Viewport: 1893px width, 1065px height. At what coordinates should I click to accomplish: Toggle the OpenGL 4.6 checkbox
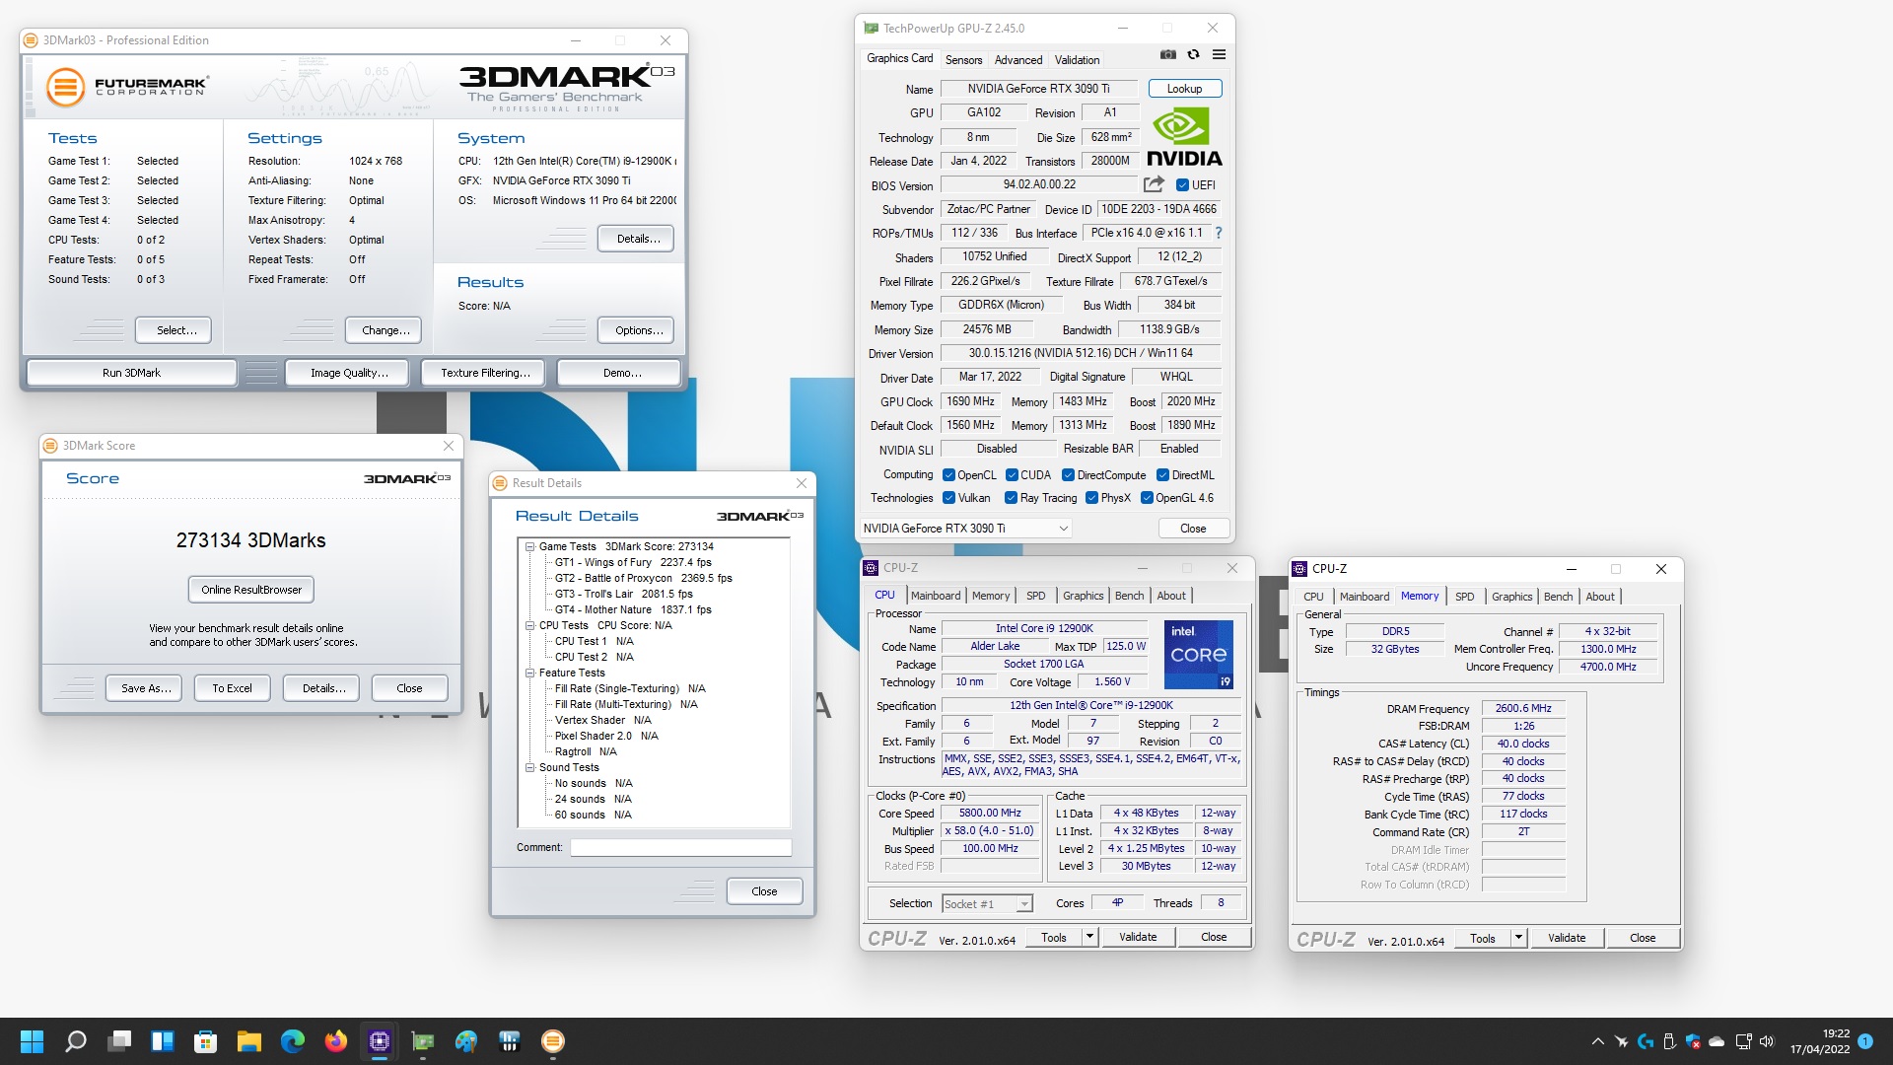tap(1147, 498)
